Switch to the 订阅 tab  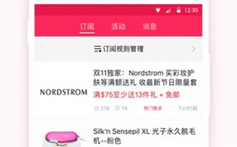[x=87, y=27]
